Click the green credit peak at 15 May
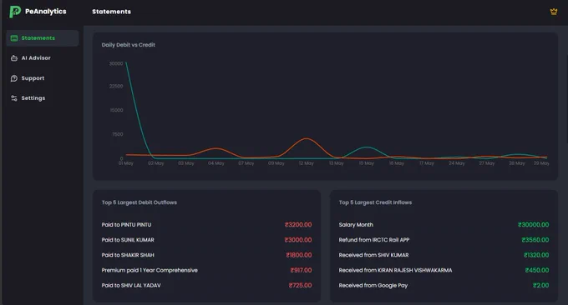 click(x=367, y=147)
